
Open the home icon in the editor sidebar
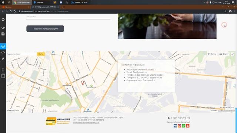pos(3,19)
